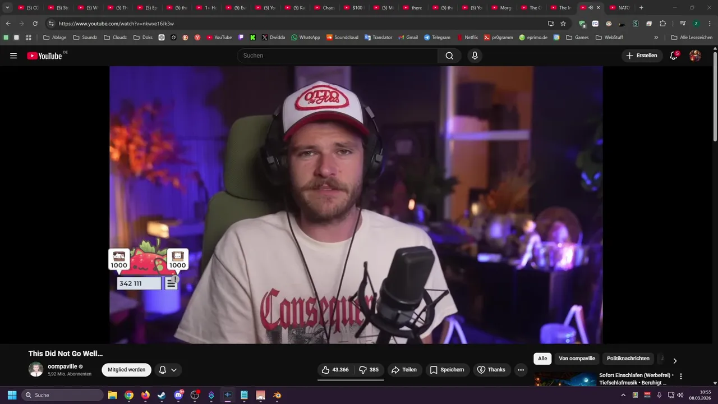Screen dimensions: 718x404
Task: Open the YouTube guide hamburger menu
Action: [13, 56]
